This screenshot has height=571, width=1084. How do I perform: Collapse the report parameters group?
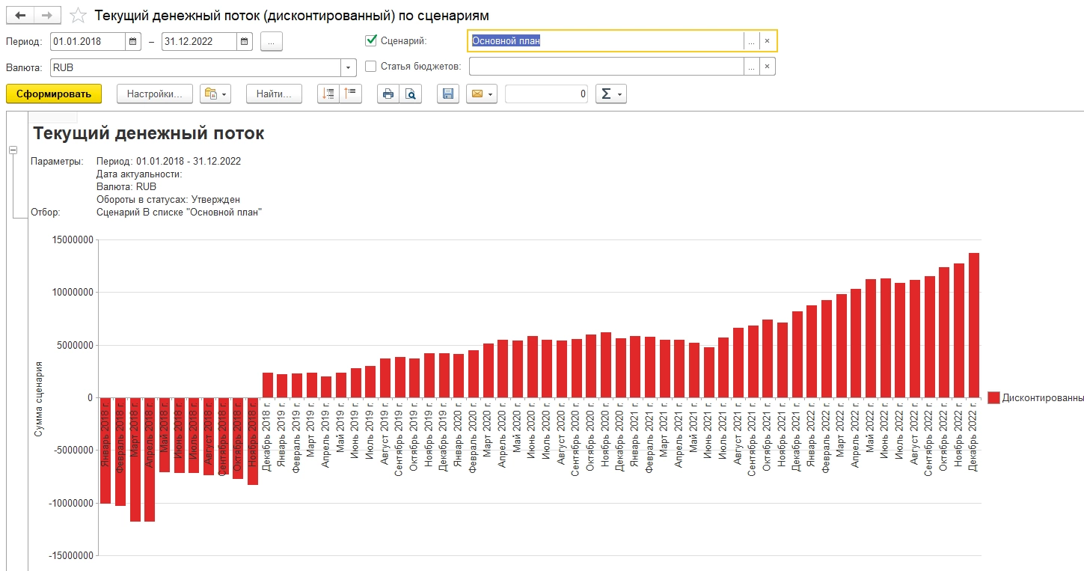13,150
